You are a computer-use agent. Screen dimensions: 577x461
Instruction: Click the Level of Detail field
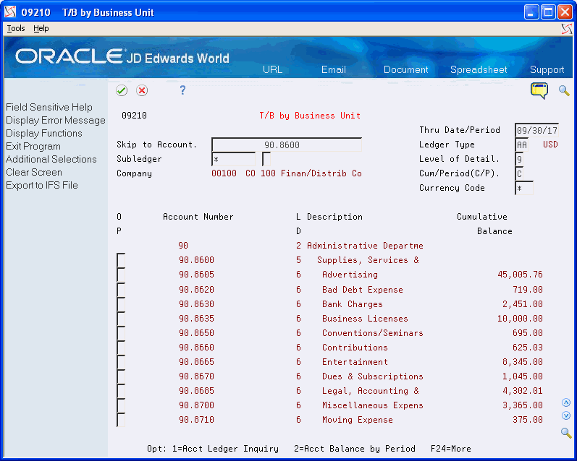tap(519, 160)
